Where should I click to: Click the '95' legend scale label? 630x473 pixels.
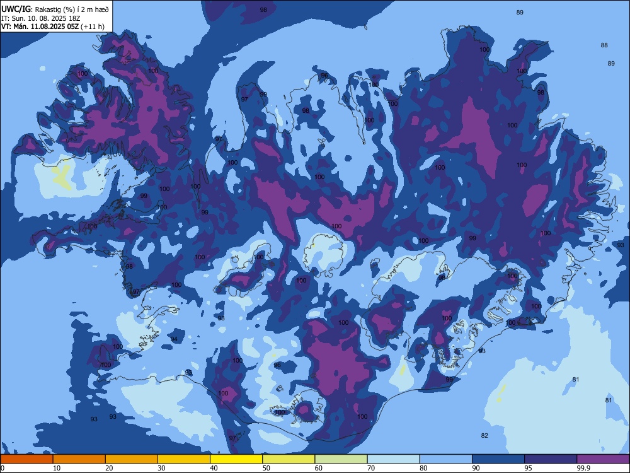(x=528, y=468)
